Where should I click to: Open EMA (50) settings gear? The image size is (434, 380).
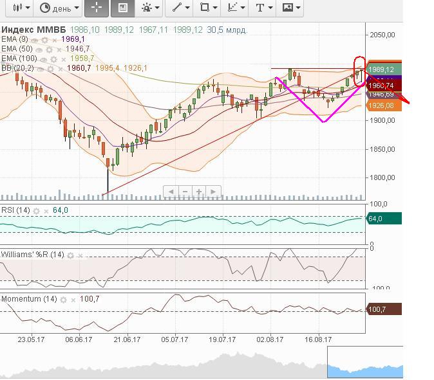pos(49,50)
